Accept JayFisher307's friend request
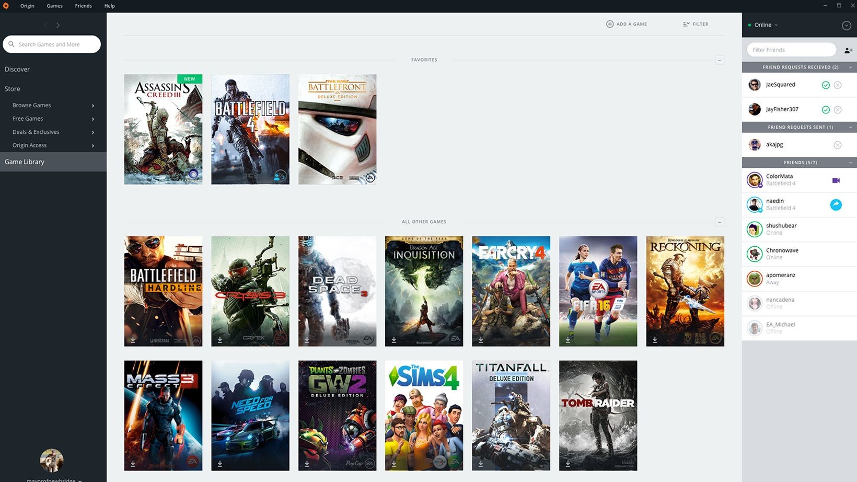857x482 pixels. 826,110
